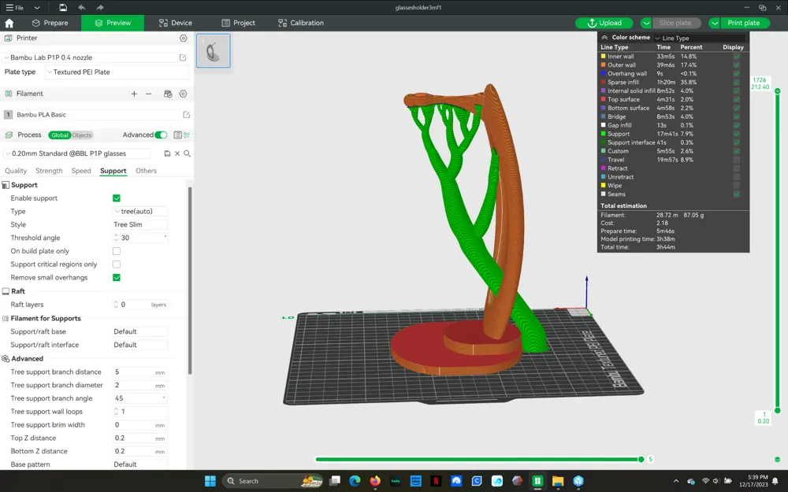Search process settings with magnifier icon
Image resolution: width=788 pixels, height=492 pixels.
188,154
